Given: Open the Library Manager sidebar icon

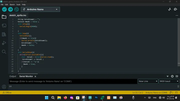Looking at the screenshot, I should [x=4, y=34].
